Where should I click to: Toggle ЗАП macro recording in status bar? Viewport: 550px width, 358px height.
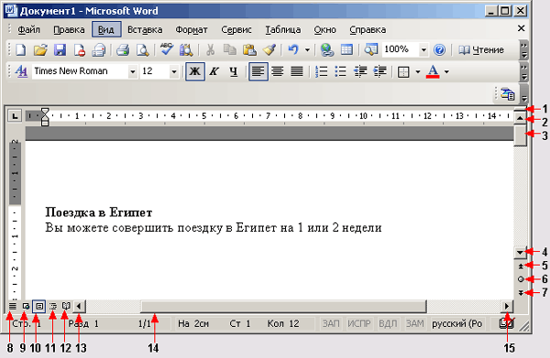tap(331, 323)
